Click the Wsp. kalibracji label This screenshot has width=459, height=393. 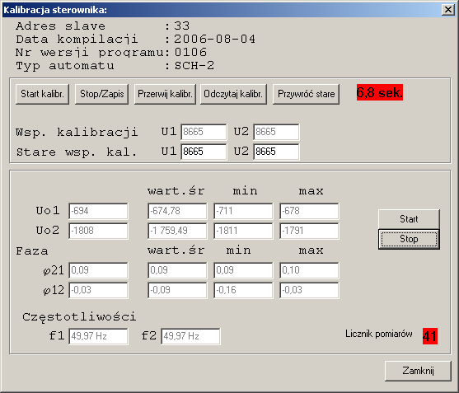click(77, 133)
